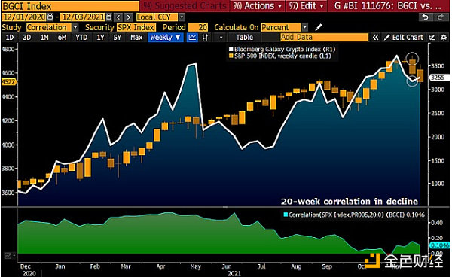
Task: Open the start date calendar picker icon
Action: (x=50, y=17)
